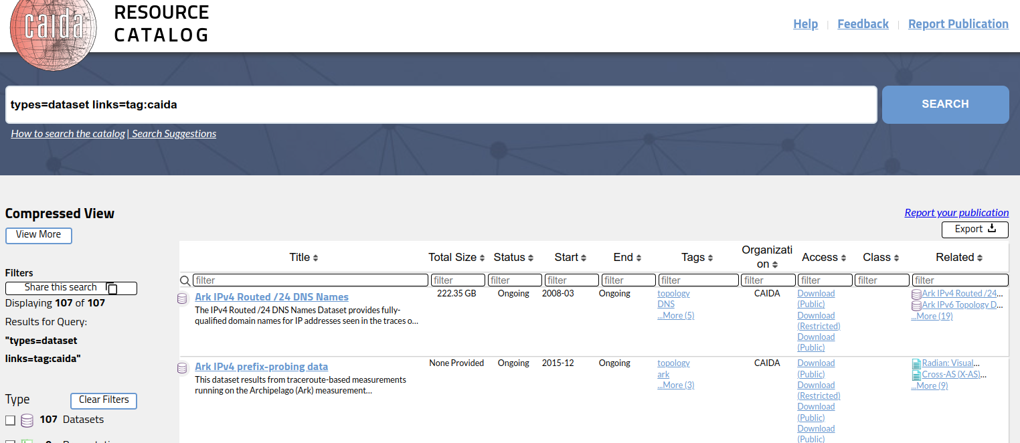Click the Access filter field
1020x443 pixels.
click(825, 280)
